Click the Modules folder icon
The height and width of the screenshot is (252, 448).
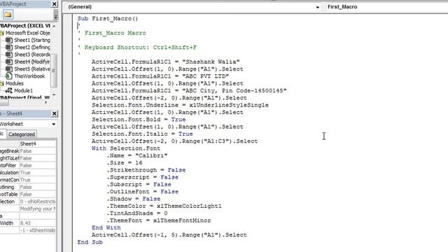coord(2,83)
